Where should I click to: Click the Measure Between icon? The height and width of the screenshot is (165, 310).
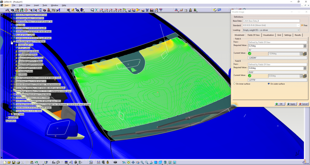(98, 163)
